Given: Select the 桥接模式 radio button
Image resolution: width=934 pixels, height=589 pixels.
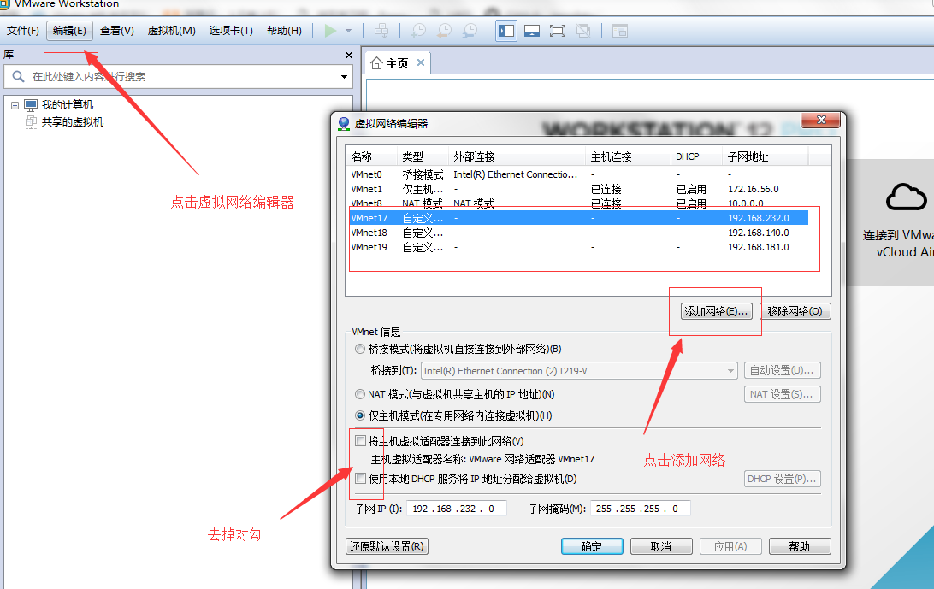Looking at the screenshot, I should tap(360, 349).
